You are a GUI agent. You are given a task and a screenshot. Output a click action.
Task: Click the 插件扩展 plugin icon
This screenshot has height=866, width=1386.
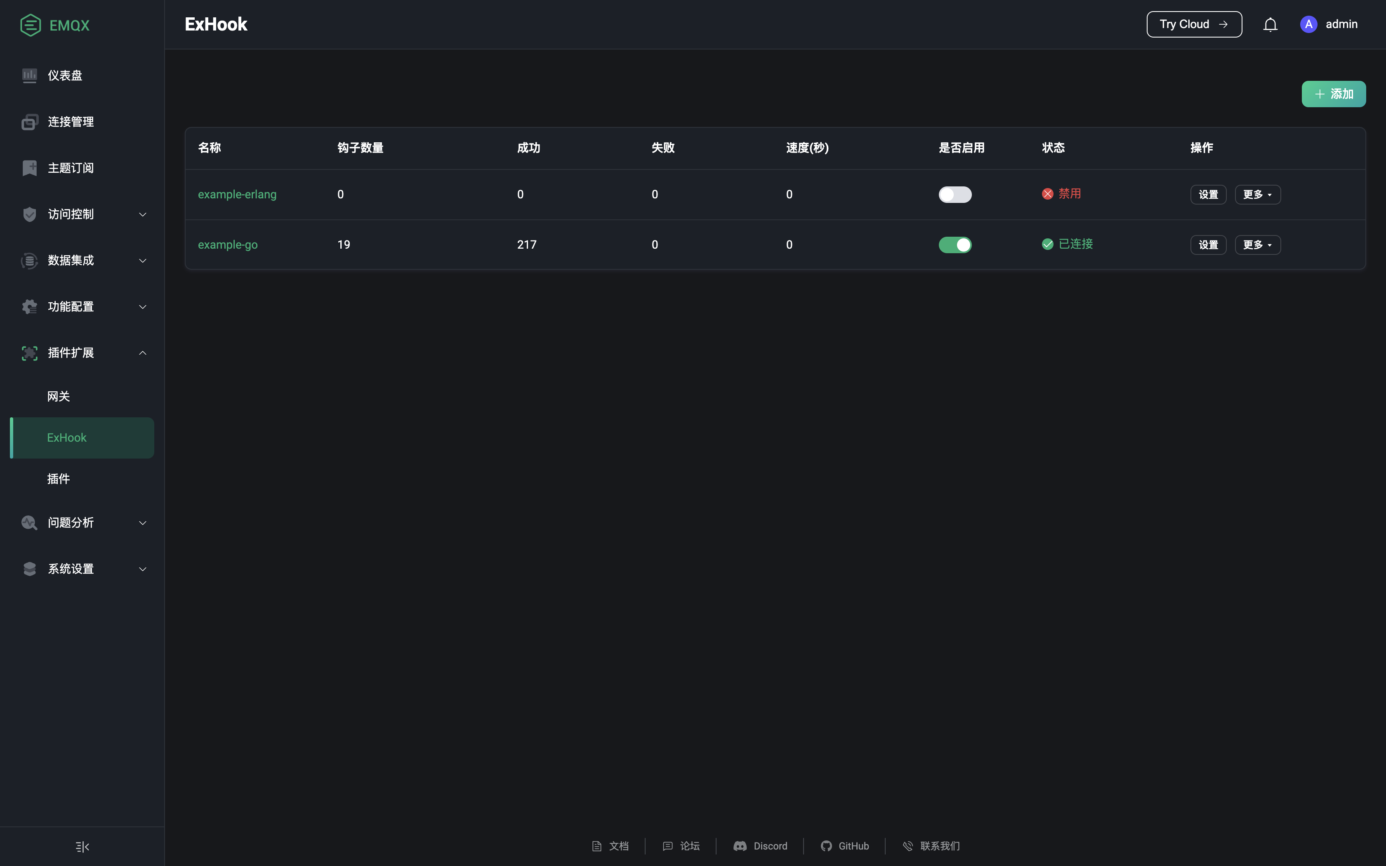pos(30,353)
